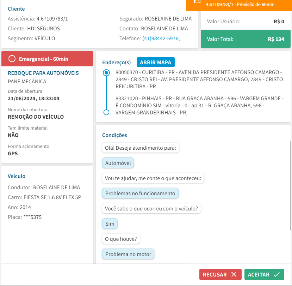Viewport: 292px width, 286px height.
Task: Click Segurado ROSELAINE DE LIMA
Action: [155, 19]
